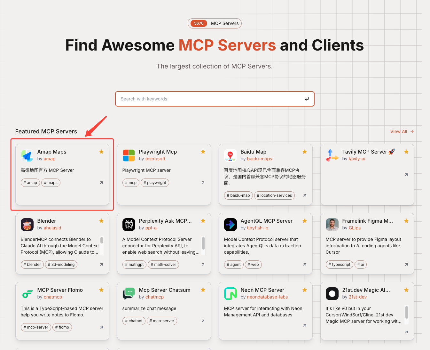The image size is (430, 350).
Task: Open MCP Server Flomo via its arrow icon
Action: [x=101, y=327]
